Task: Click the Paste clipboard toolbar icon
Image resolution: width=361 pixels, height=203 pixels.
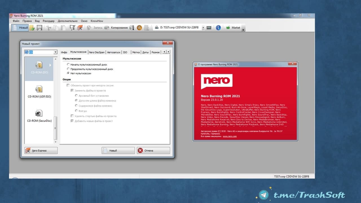Action: tap(63, 28)
